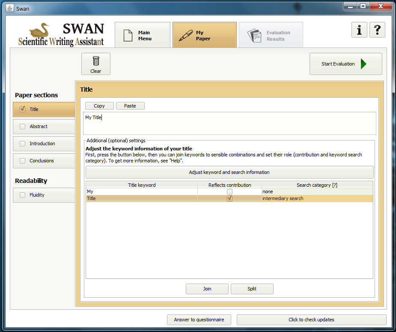396x332 pixels.
Task: Click to check updates button
Action: coord(311,320)
